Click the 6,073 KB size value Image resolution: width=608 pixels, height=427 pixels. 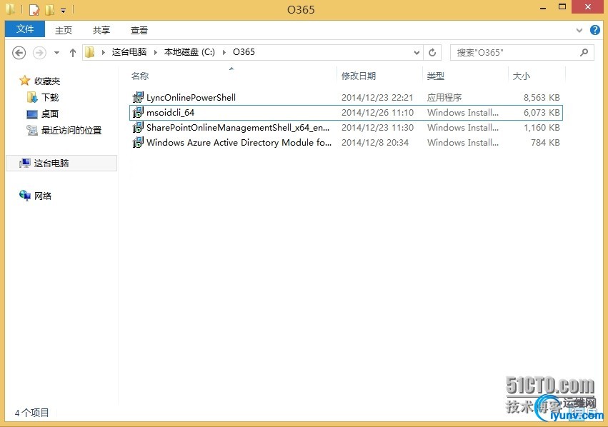coord(542,113)
